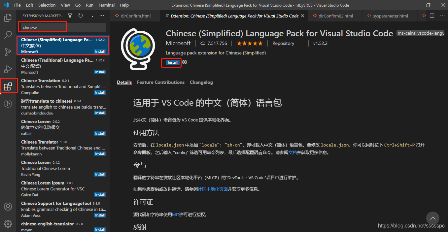Click the Microsoft publisher name link
Screen dimensions: 448x232
(x=178, y=43)
